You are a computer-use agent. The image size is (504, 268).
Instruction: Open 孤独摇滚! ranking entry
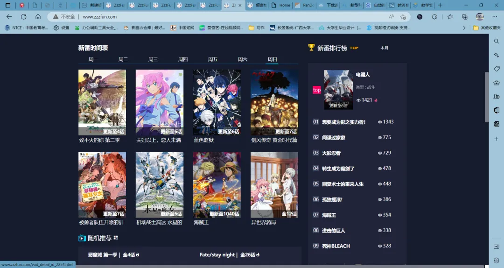pos(332,199)
